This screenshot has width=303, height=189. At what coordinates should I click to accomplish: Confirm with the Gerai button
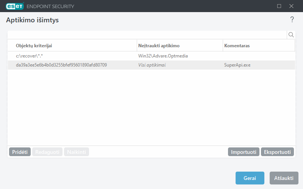(250, 178)
